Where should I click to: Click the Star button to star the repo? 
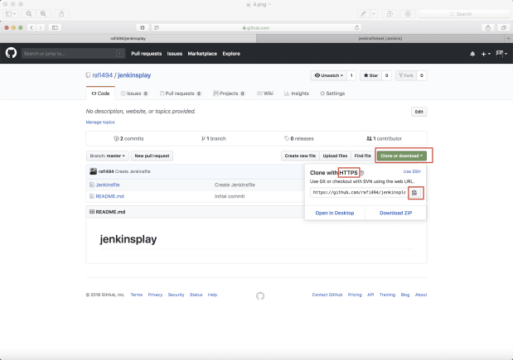[370, 75]
